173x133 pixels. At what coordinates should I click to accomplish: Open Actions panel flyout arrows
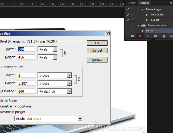(171, 3)
